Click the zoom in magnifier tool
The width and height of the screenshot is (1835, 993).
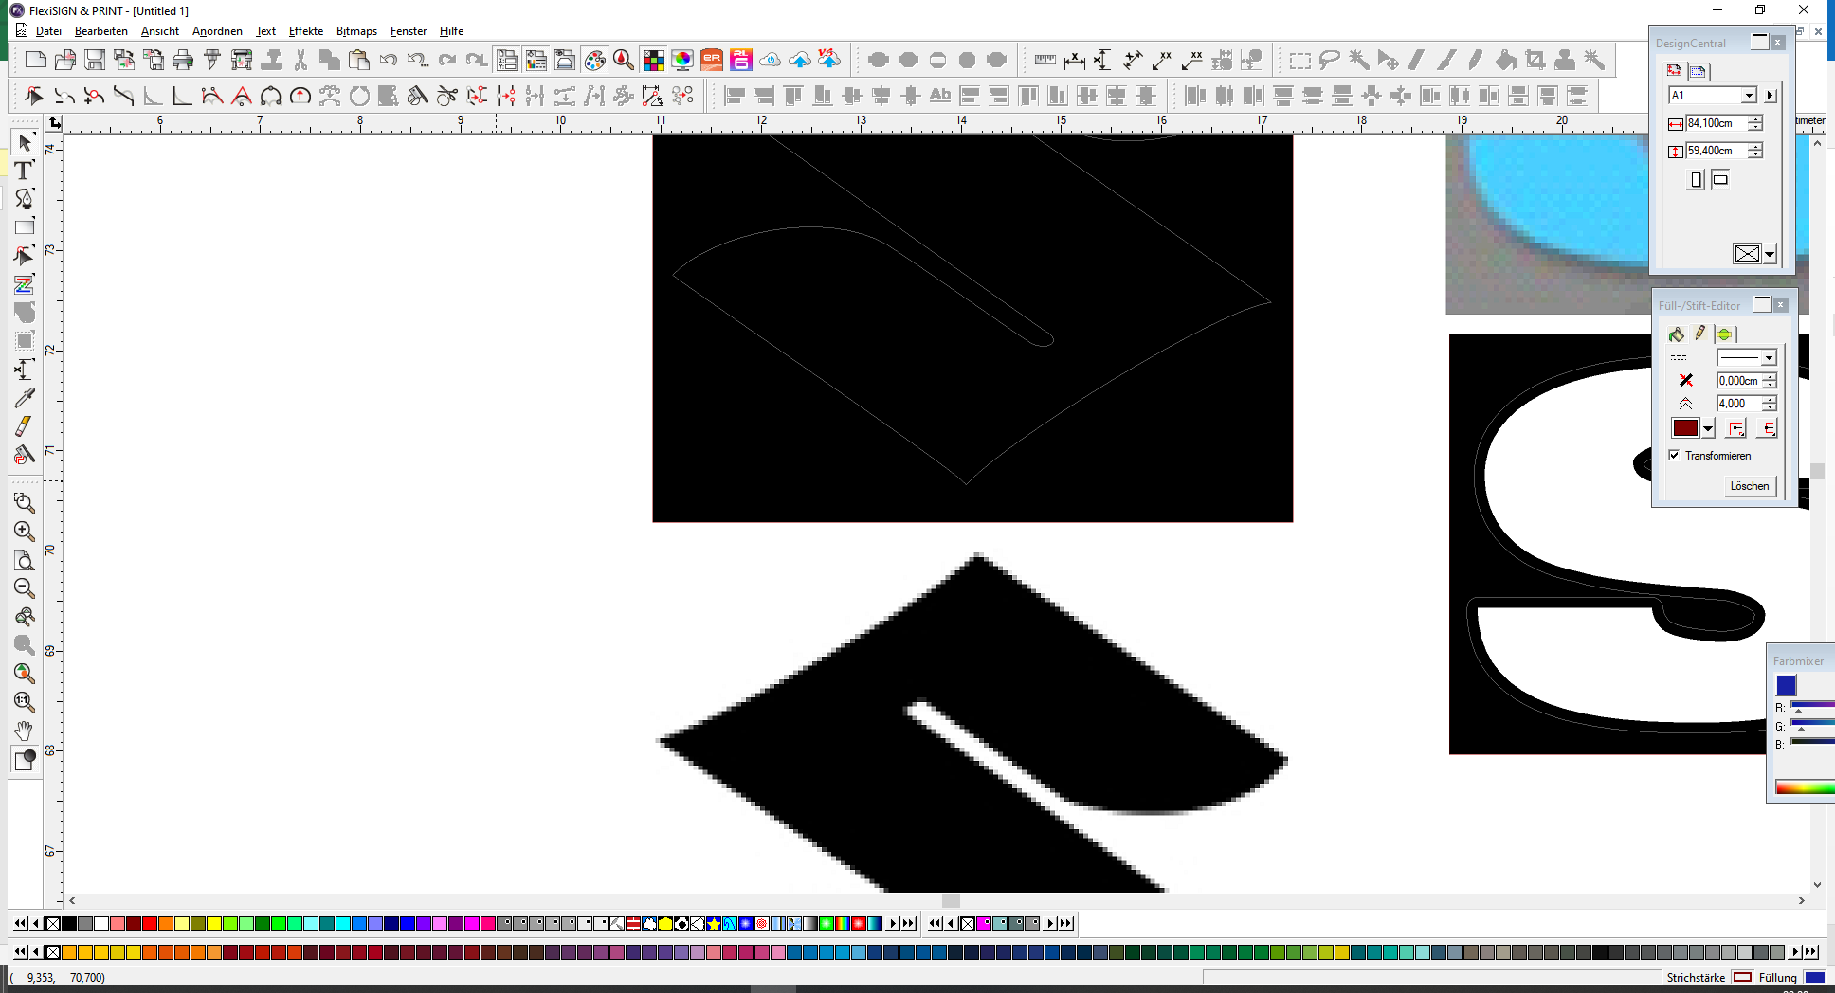click(25, 532)
